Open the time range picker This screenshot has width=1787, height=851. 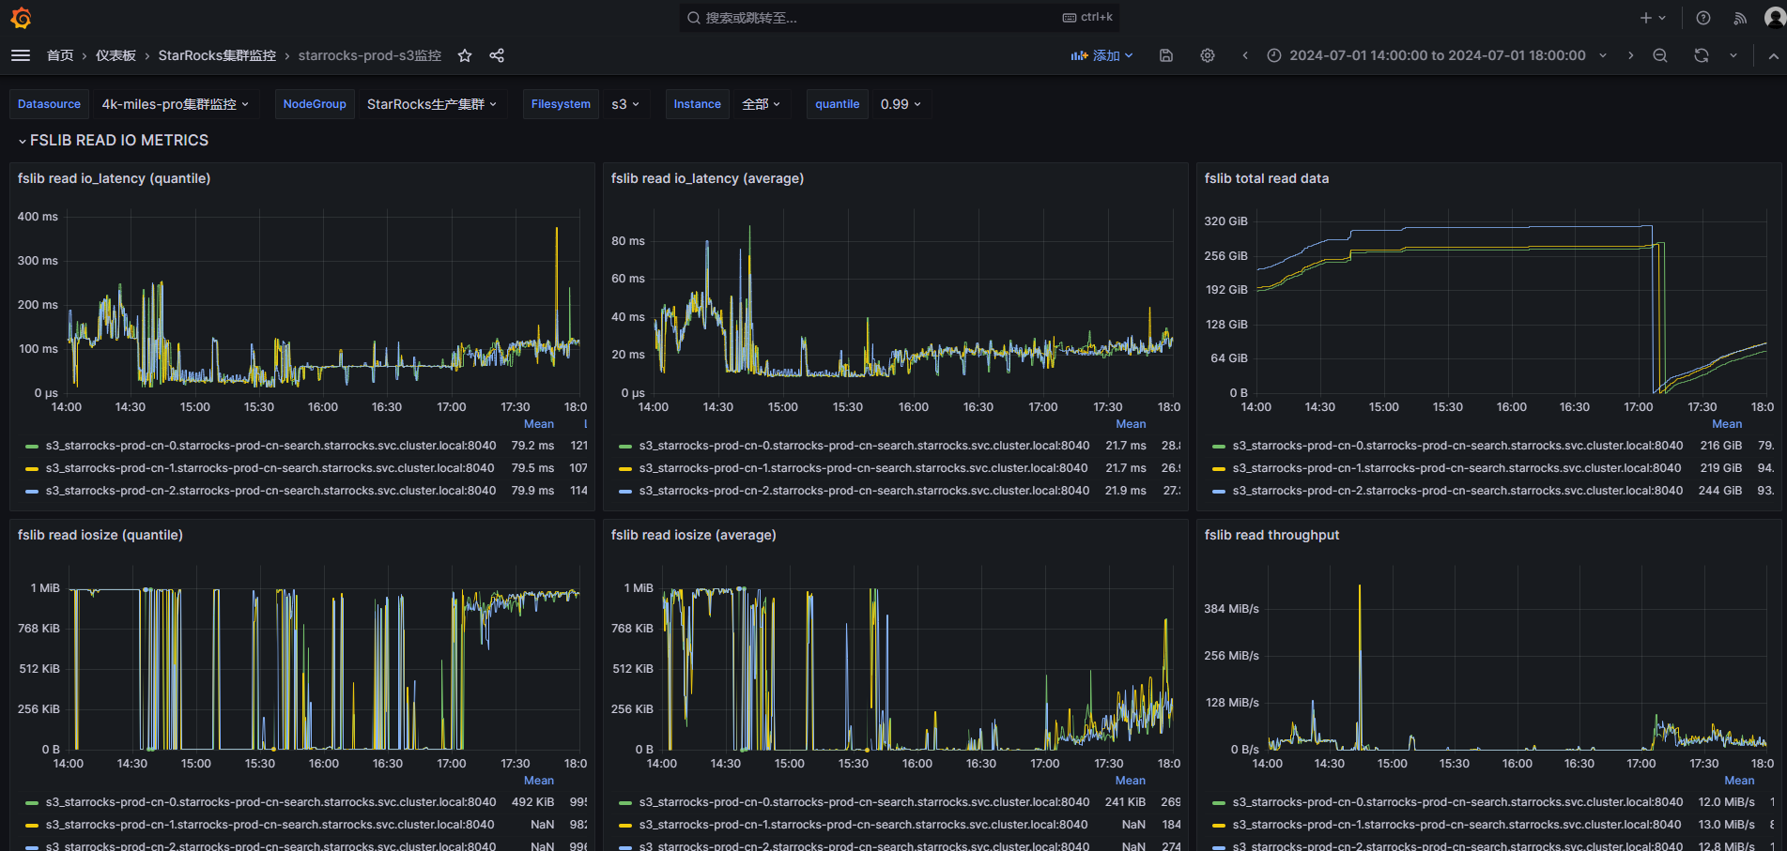1437,55
